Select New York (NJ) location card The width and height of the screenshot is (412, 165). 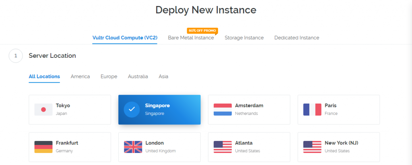pos(339,147)
